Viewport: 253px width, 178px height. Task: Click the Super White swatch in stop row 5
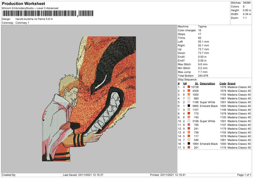(189, 102)
